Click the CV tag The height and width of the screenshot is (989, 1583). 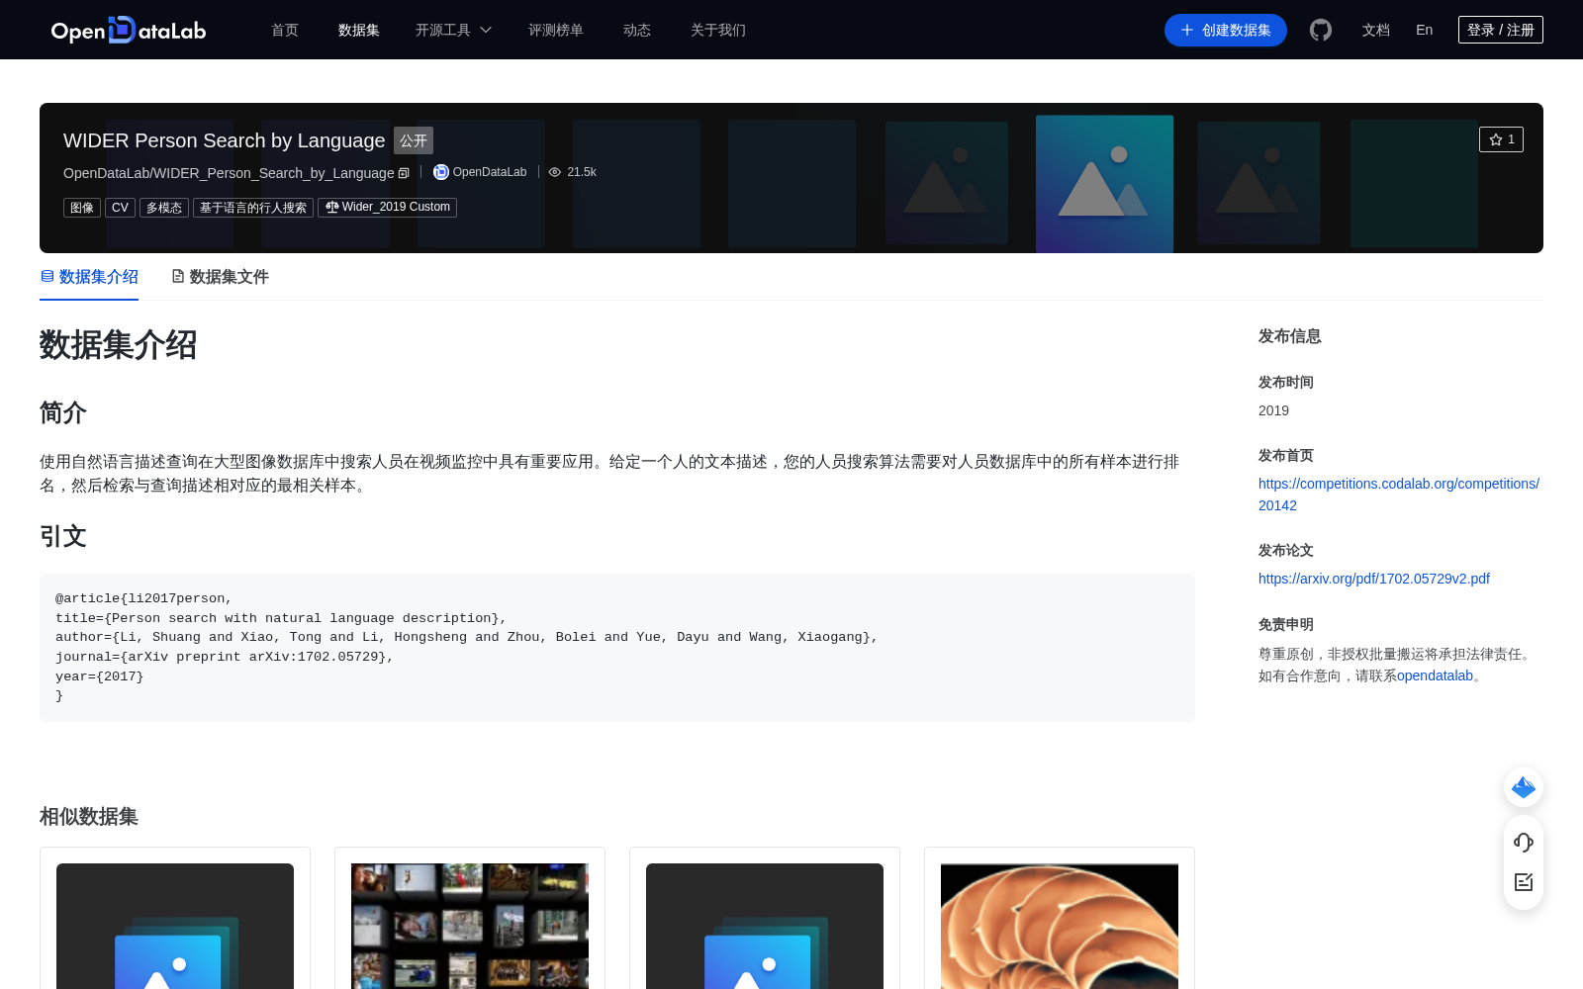tap(120, 208)
